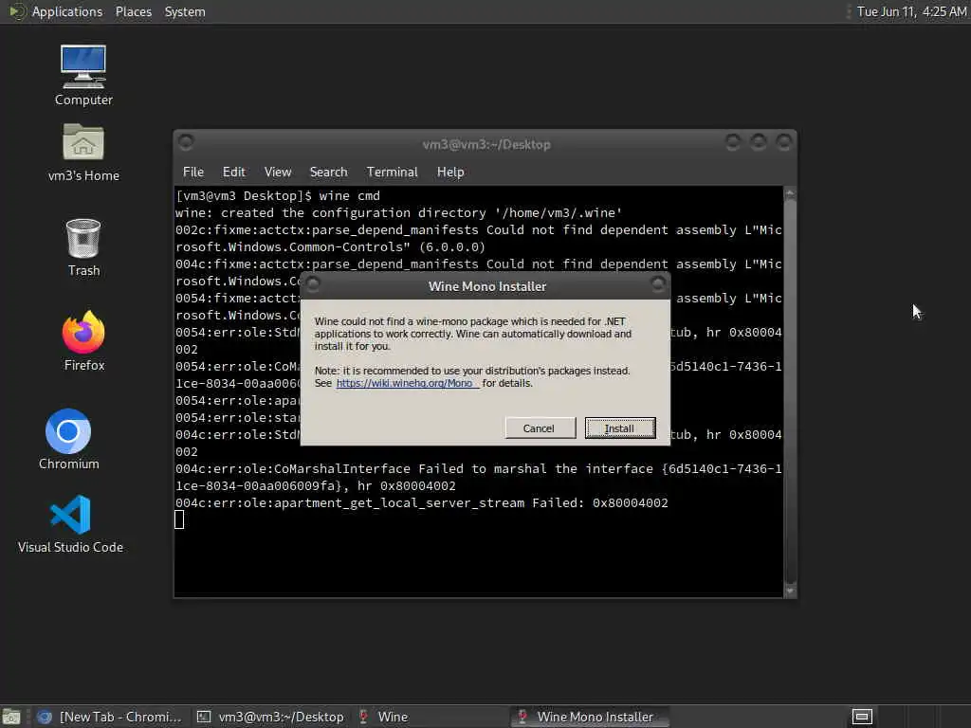Open the Places menu in top panel
971x728 pixels.
[x=133, y=11]
